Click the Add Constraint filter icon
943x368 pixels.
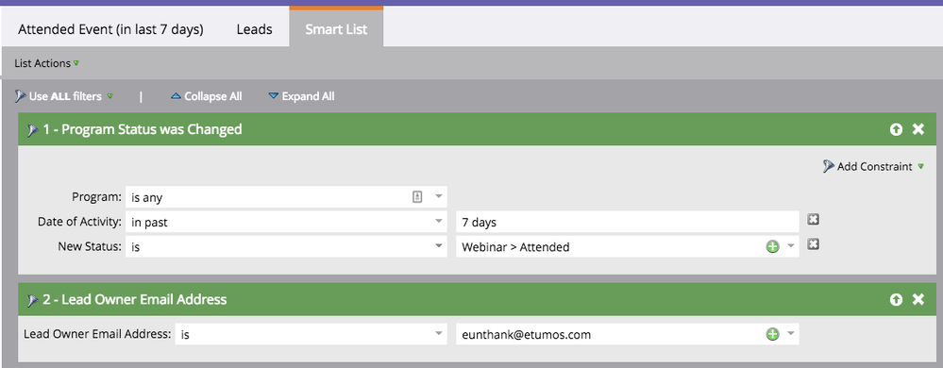829,167
